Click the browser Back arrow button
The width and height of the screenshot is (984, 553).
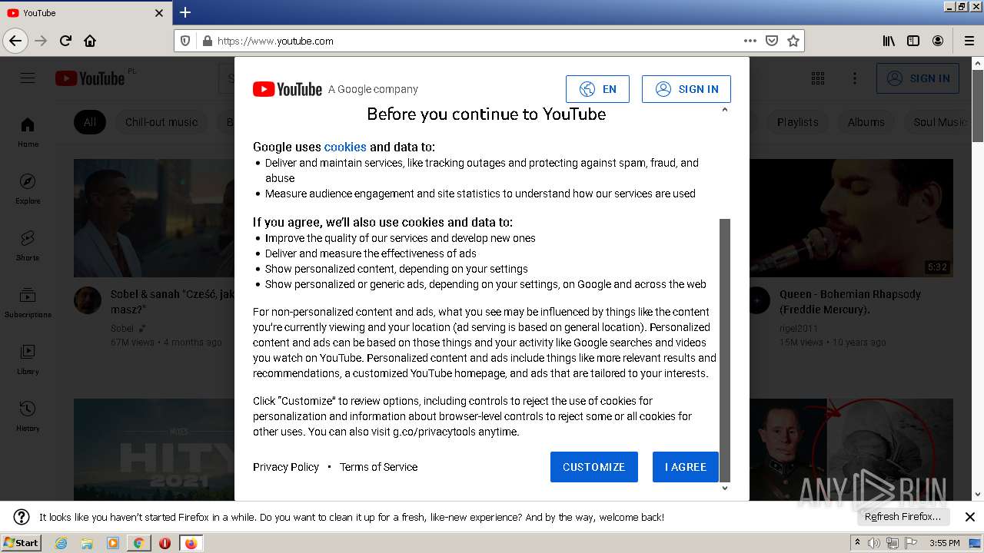tap(15, 41)
